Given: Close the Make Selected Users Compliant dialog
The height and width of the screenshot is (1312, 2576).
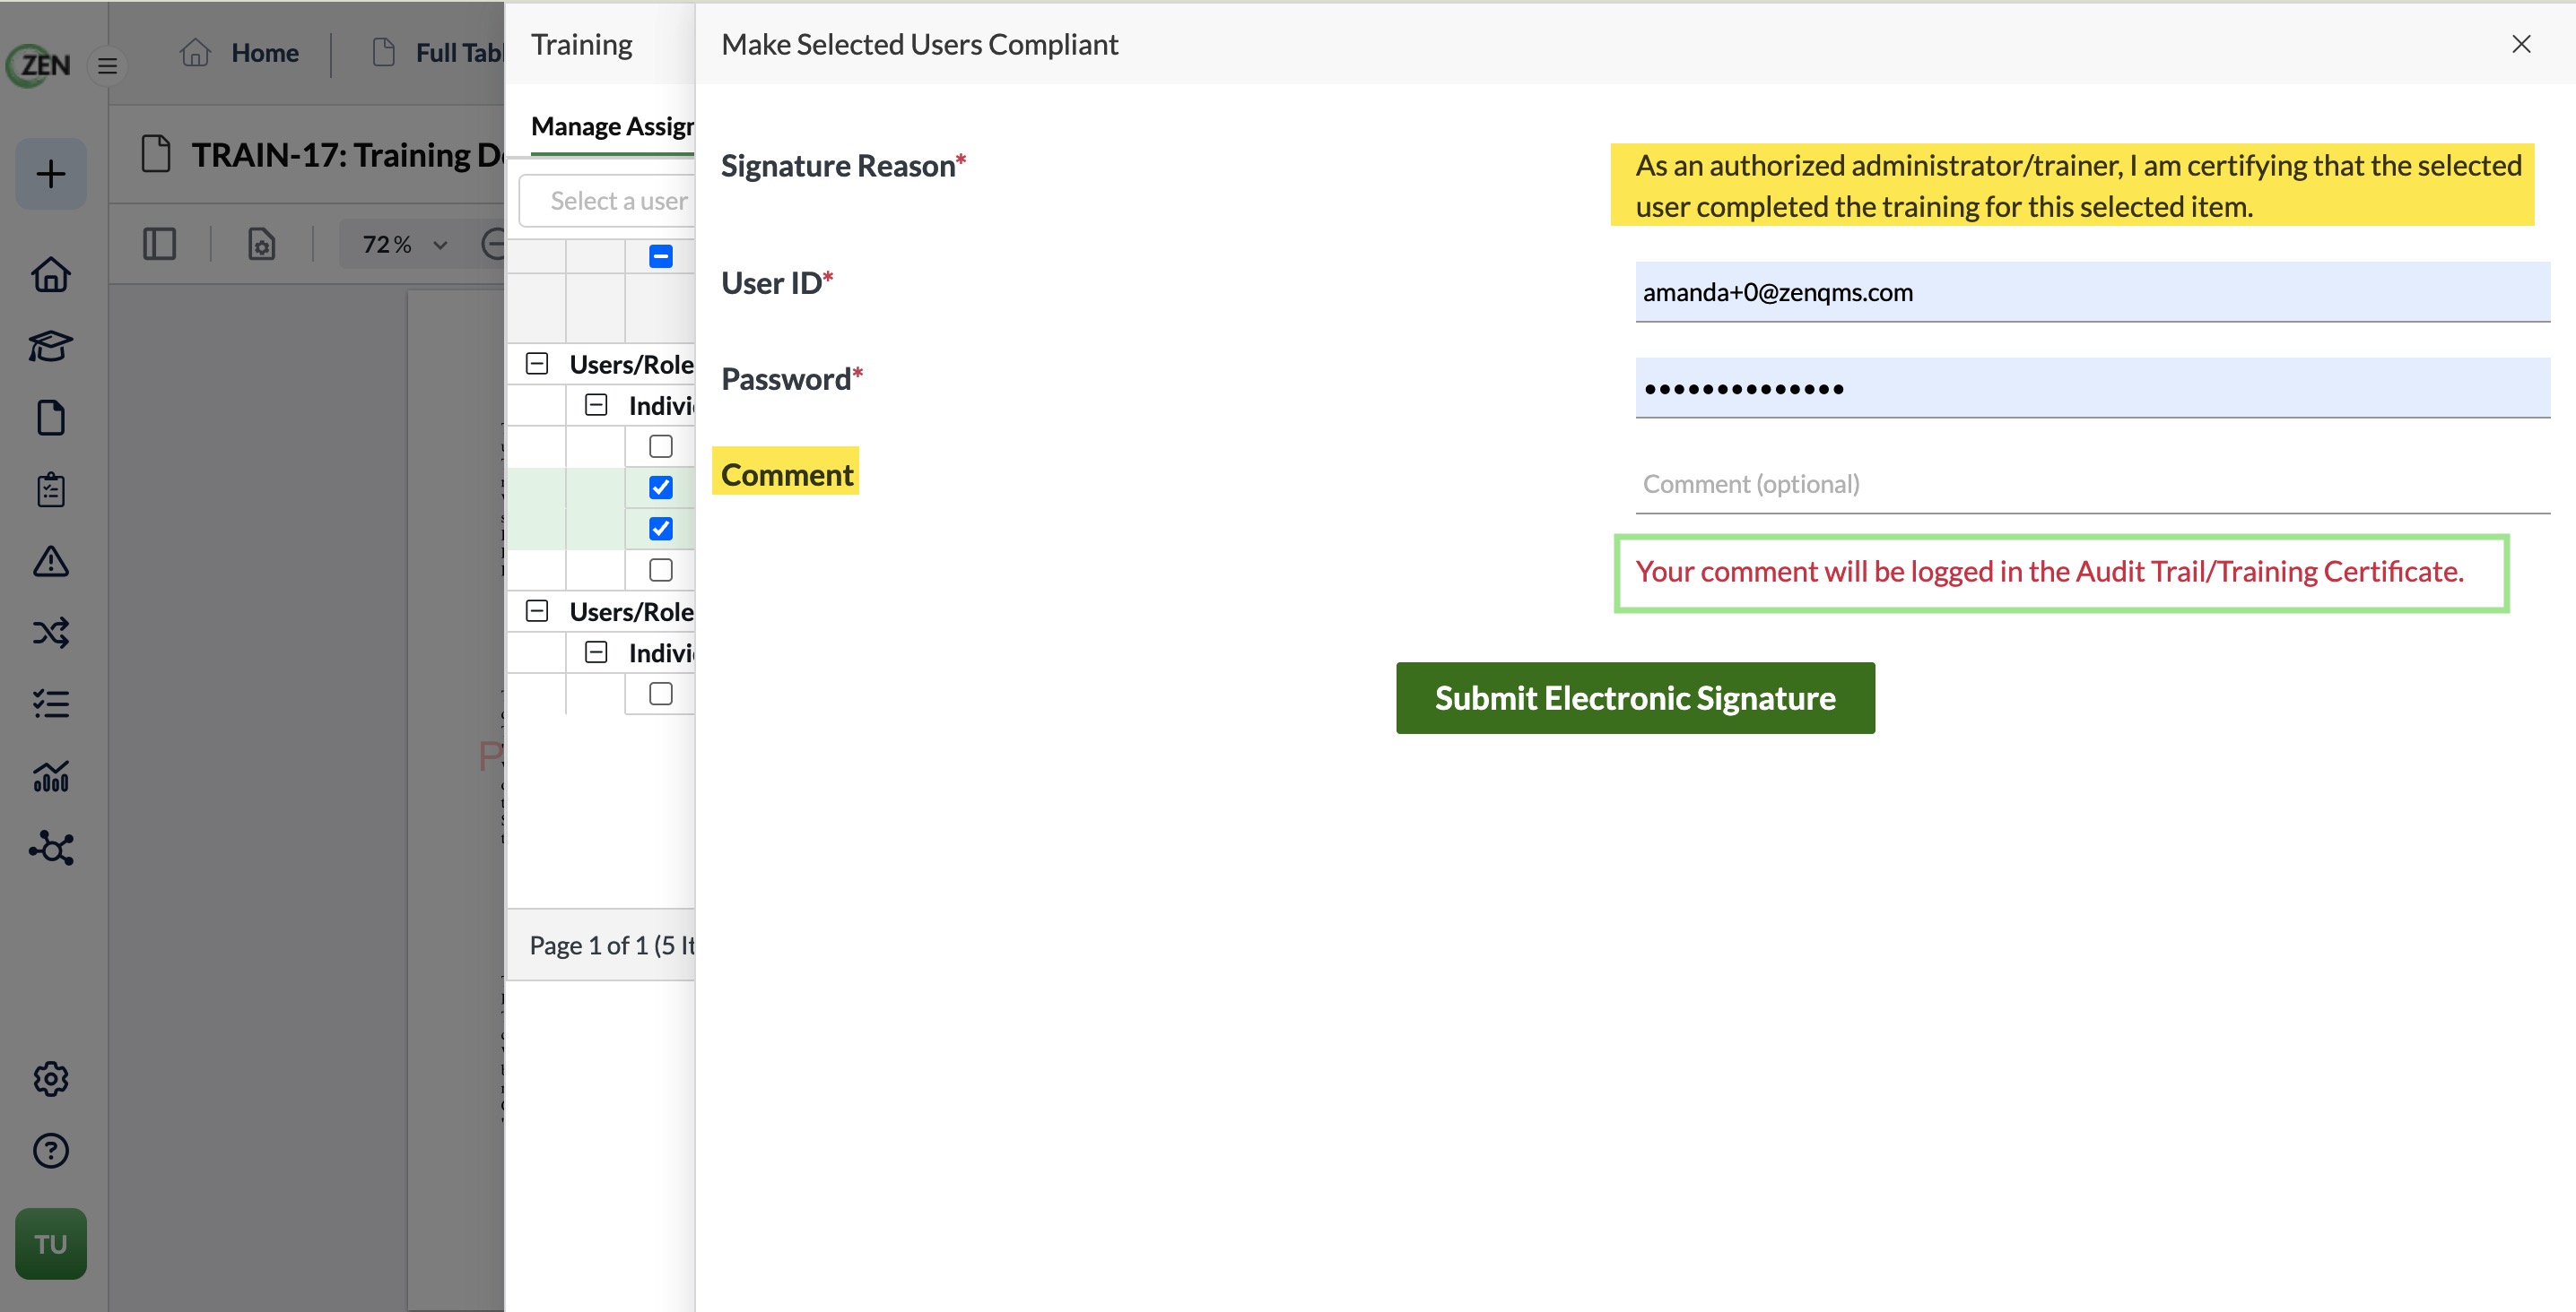Looking at the screenshot, I should pos(2521,44).
